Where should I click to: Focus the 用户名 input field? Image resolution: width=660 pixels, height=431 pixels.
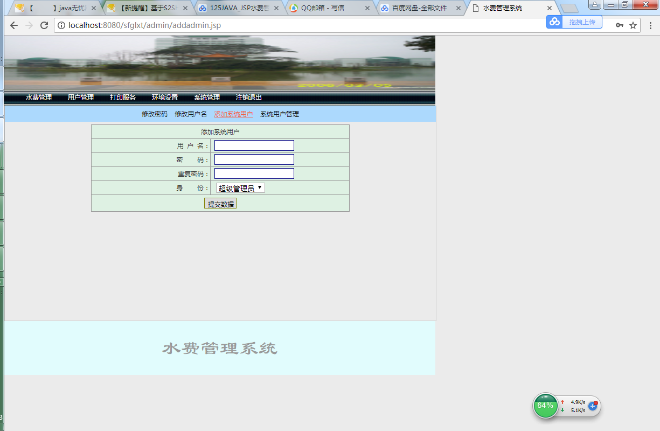point(254,145)
